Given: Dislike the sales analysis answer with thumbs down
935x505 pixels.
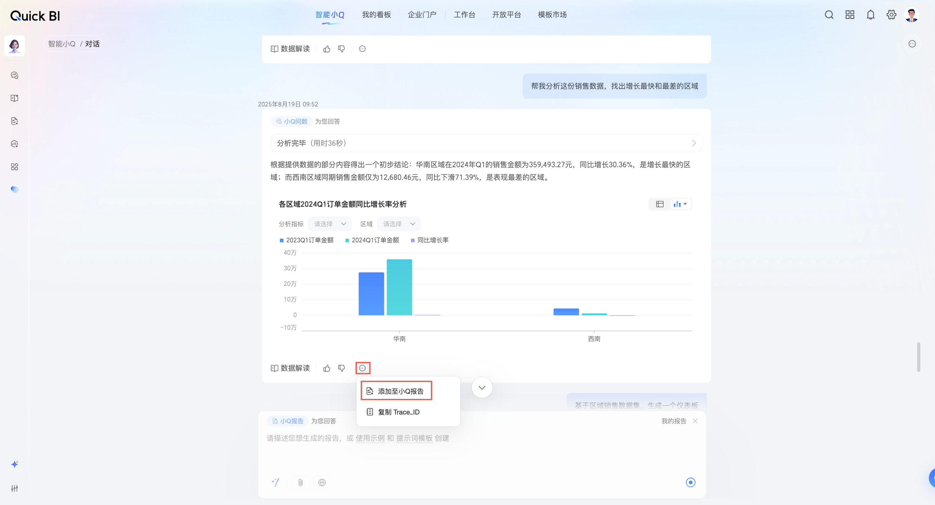Looking at the screenshot, I should (341, 368).
